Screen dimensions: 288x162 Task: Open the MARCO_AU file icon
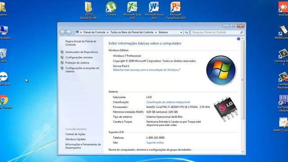[281, 125]
